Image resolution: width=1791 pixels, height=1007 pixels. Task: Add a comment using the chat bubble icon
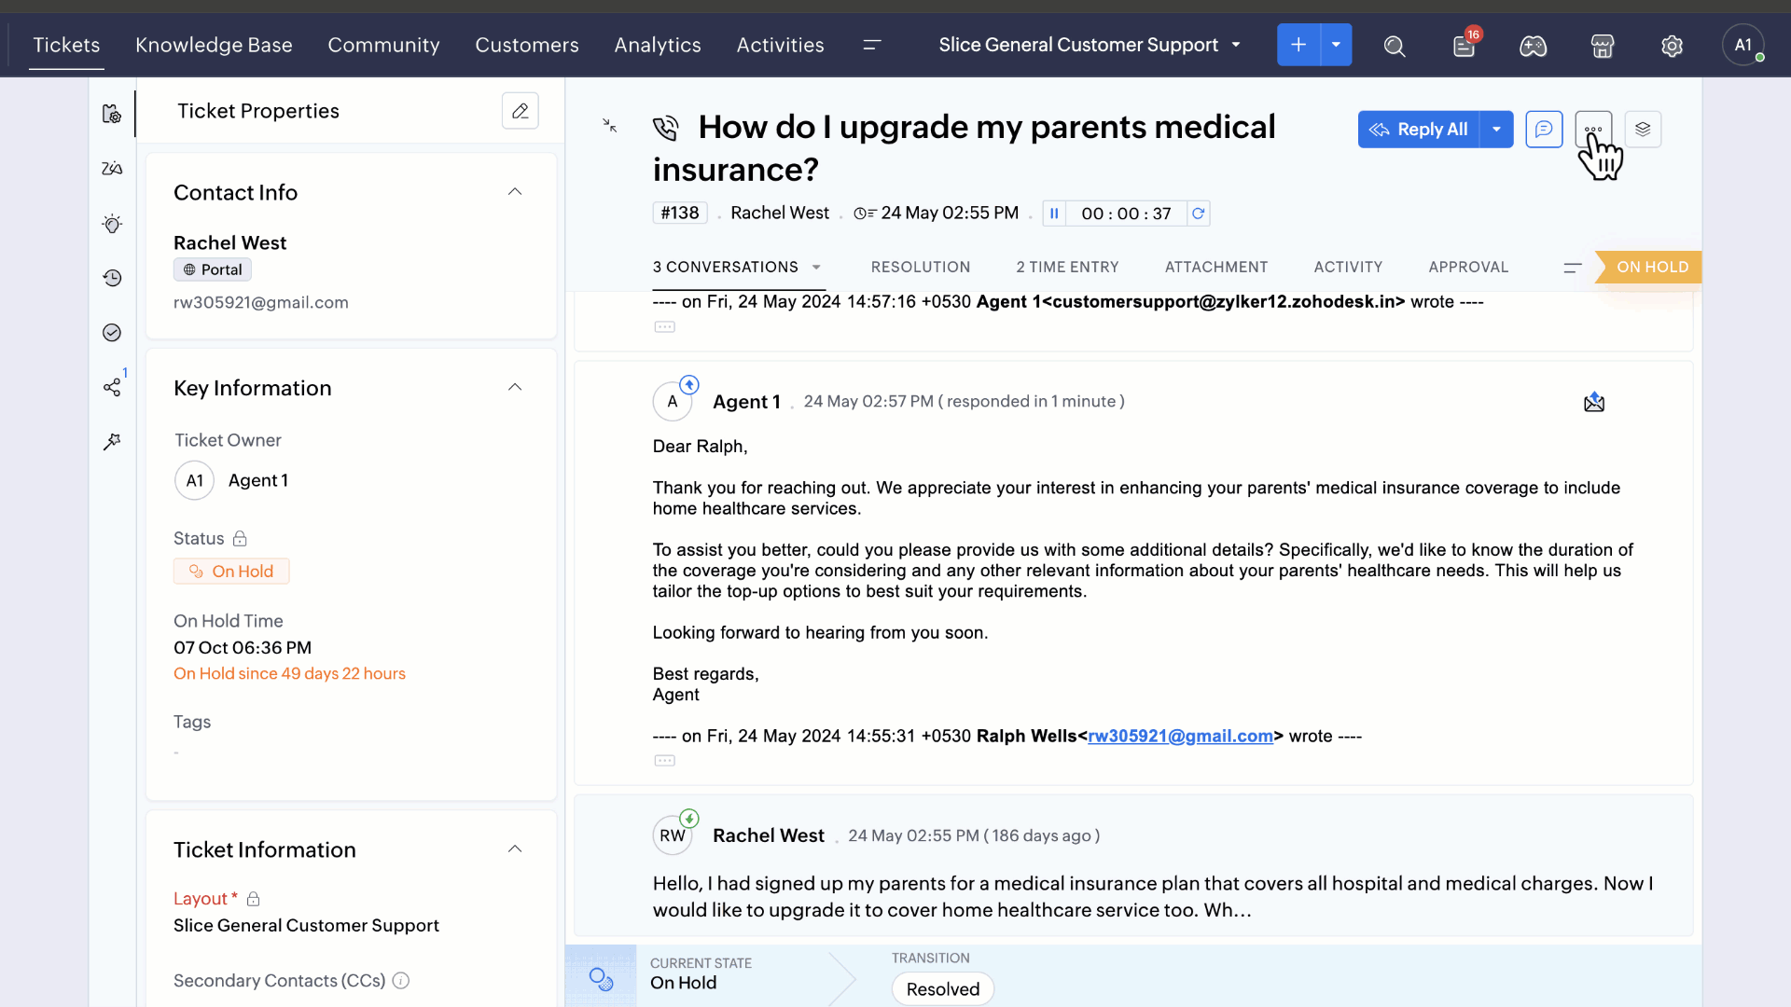[1544, 130]
